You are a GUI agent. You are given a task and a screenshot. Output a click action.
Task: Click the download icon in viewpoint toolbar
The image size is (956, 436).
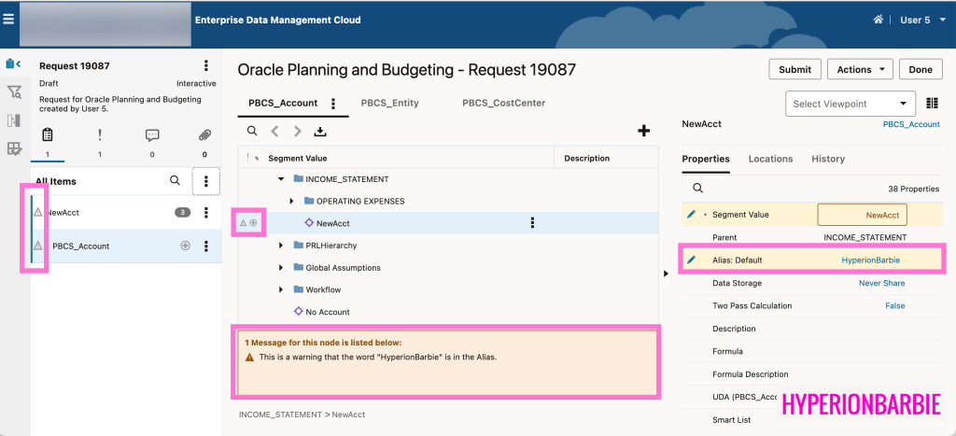[320, 132]
